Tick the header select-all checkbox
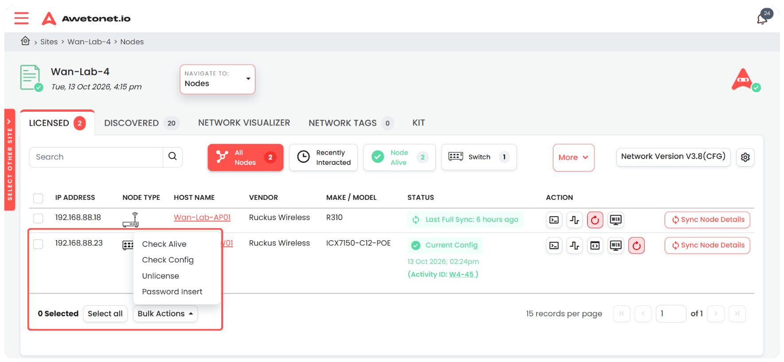This screenshot has height=362, width=784. [38, 198]
